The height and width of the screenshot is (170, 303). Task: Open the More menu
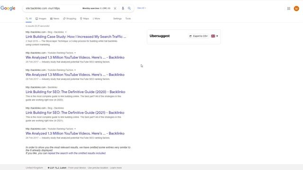(97, 19)
